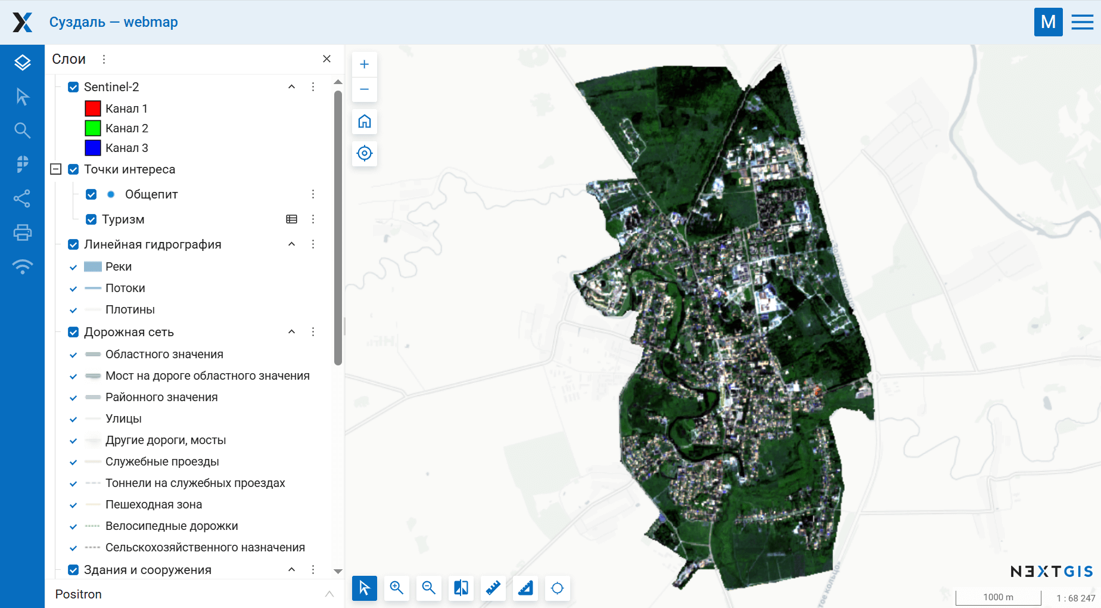
Task: Select the measure distance ruler tool
Action: point(493,588)
